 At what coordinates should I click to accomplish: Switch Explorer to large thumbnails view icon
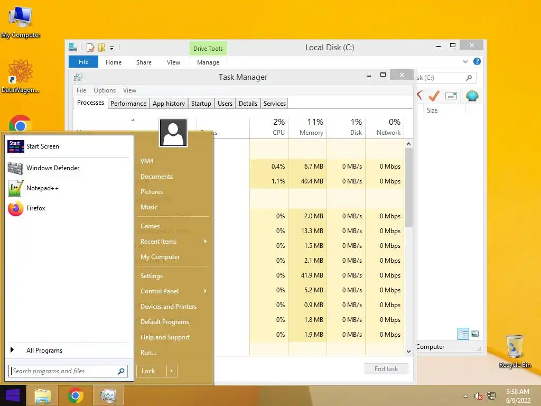[475, 334]
